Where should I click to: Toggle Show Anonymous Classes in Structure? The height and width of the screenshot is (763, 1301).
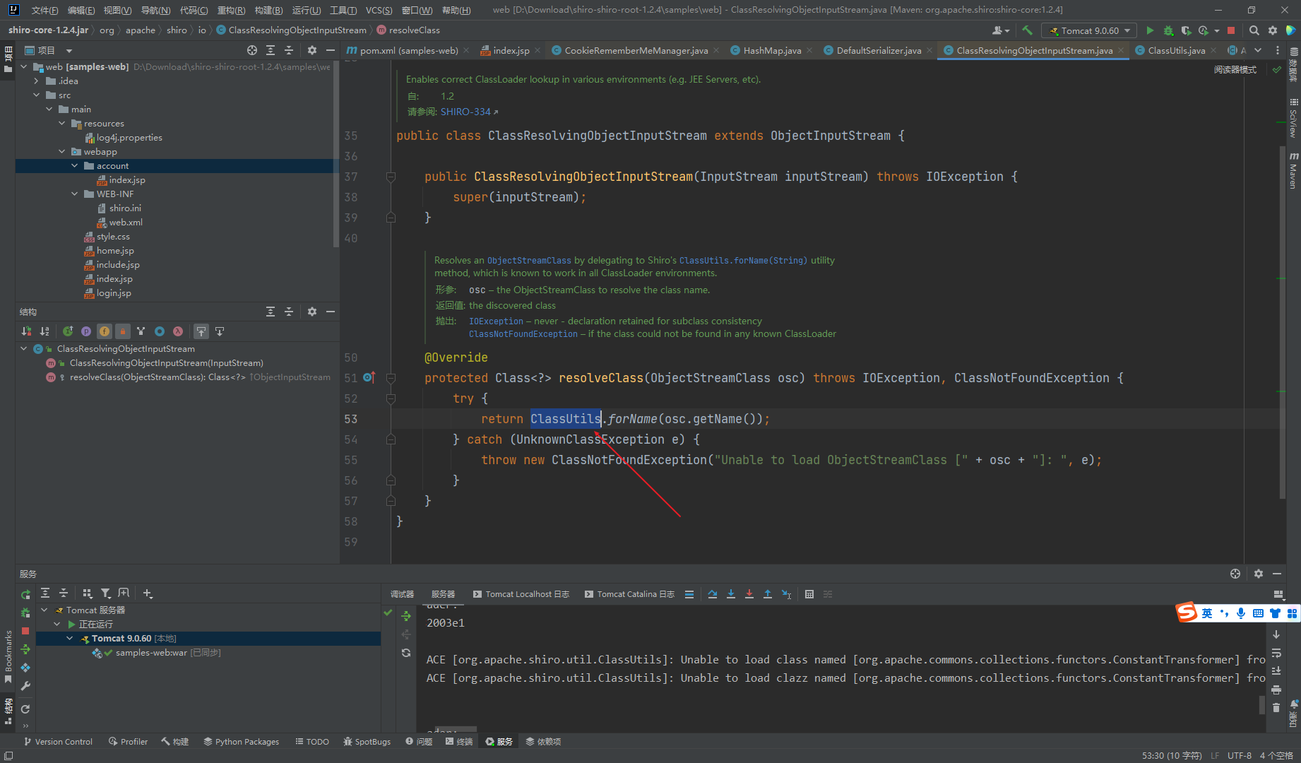point(160,331)
